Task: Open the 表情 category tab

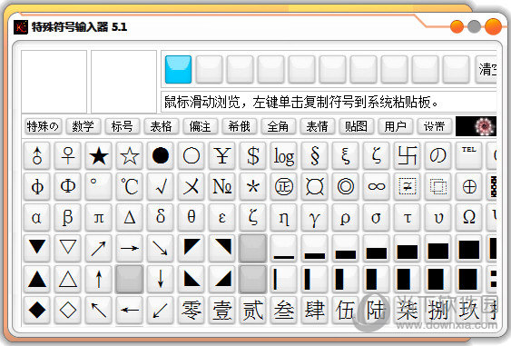Action: coord(317,126)
